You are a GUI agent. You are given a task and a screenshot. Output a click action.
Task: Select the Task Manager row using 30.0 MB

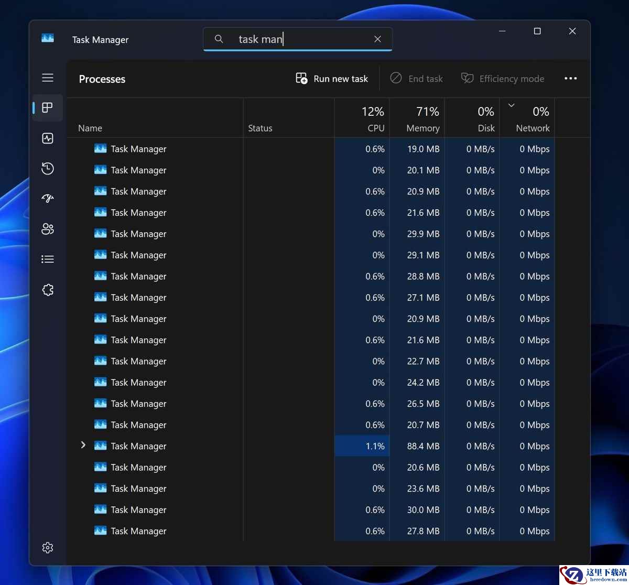coord(138,510)
